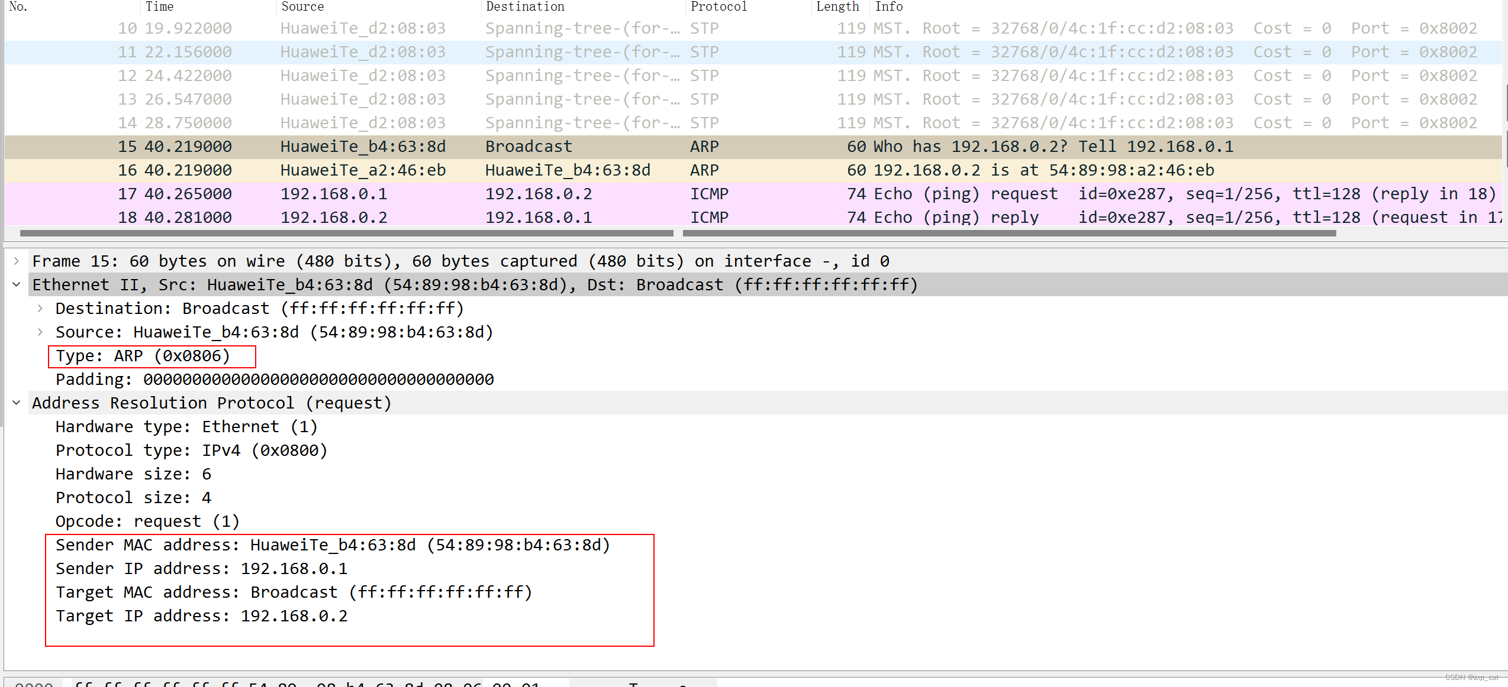Expand the Destination Broadcast field

(x=40, y=308)
